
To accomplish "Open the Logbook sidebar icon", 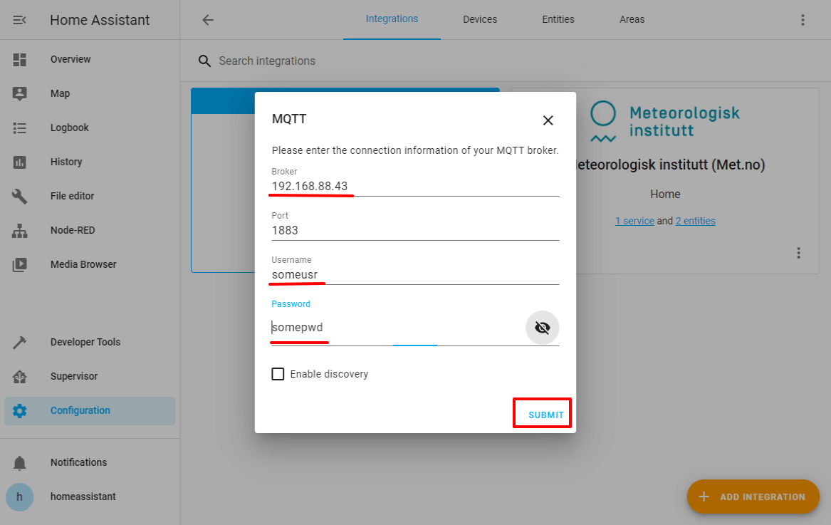I will tap(20, 128).
